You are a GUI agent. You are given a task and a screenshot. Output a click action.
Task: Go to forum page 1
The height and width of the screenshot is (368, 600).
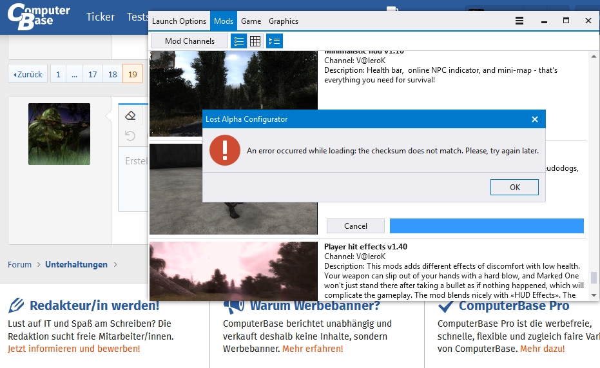(58, 74)
